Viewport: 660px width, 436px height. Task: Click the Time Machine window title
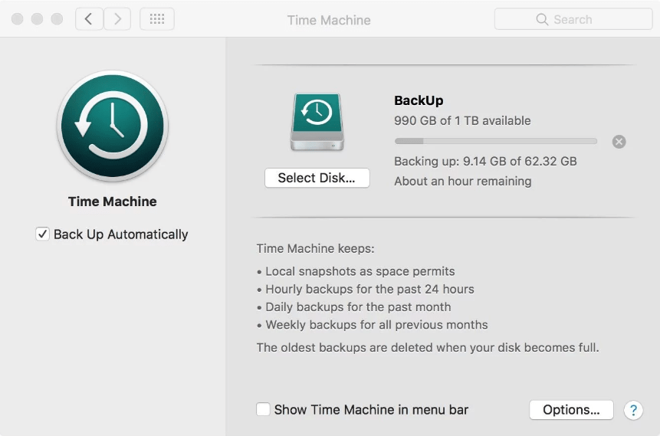coord(329,20)
